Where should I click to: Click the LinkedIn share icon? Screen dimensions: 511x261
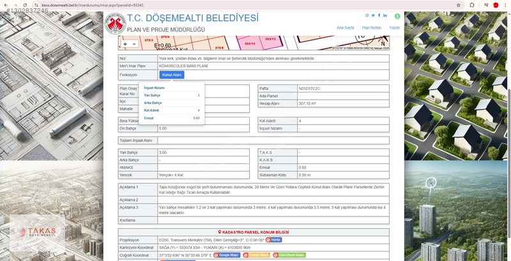point(385,15)
